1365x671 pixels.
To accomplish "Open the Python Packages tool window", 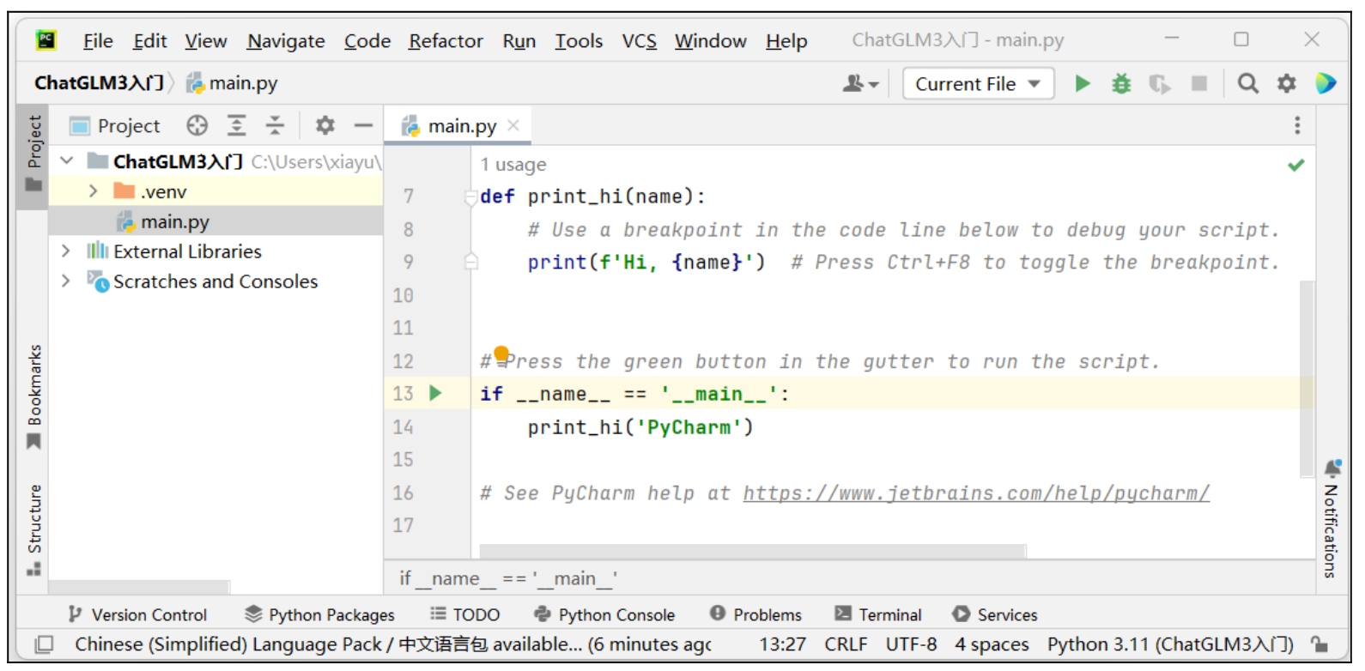I will coord(319,614).
